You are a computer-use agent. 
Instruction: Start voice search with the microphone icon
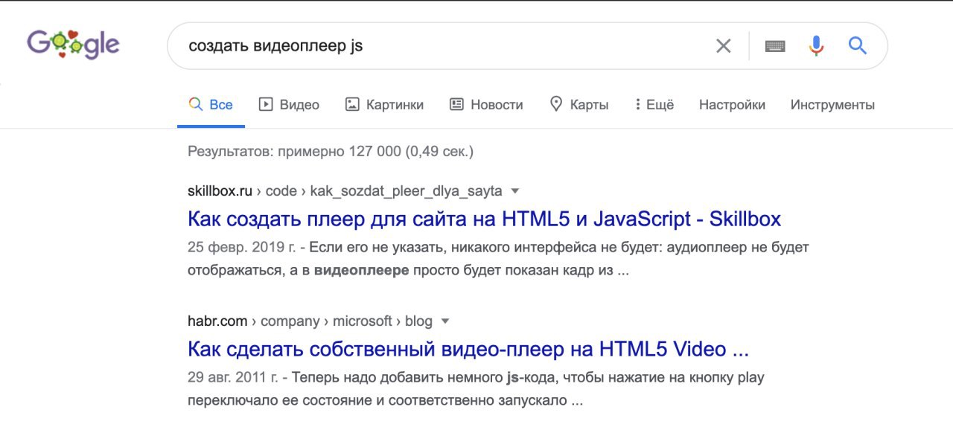[816, 46]
